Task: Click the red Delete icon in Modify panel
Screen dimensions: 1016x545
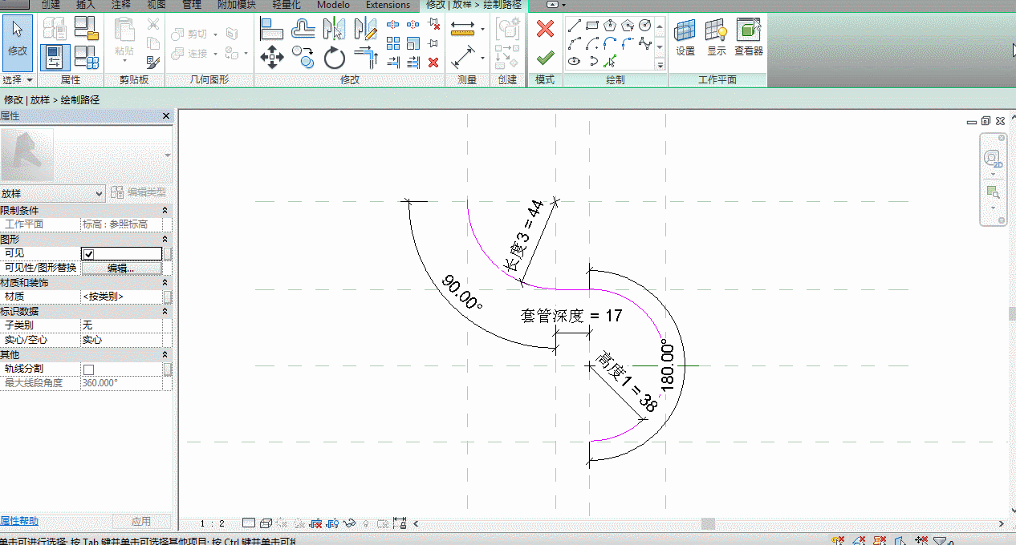Action: tap(433, 62)
